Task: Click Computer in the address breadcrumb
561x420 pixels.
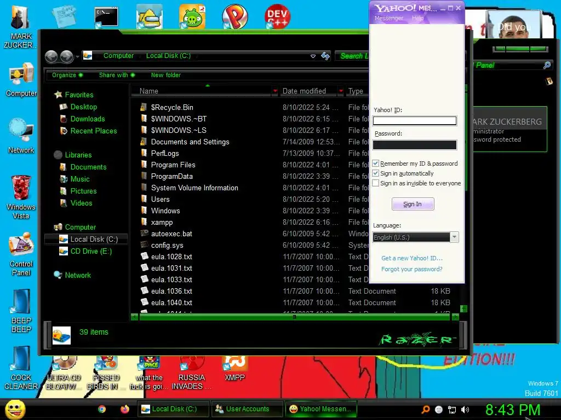Action: [118, 56]
